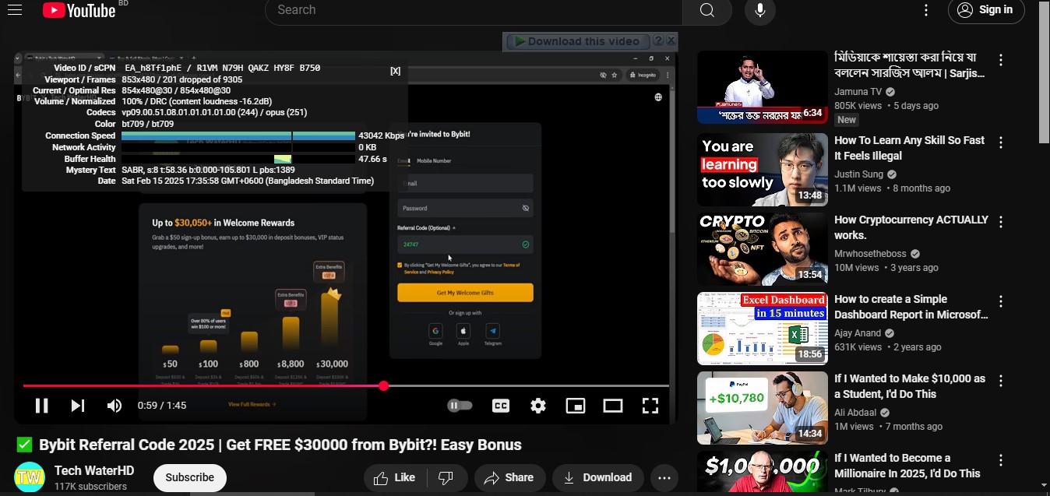Screen dimensions: 1050x496
Task: Open How To Learn Any Skill thumbnail
Action: tap(763, 169)
